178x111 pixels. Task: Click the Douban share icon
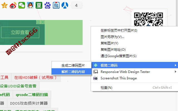pyautogui.click(x=39, y=5)
